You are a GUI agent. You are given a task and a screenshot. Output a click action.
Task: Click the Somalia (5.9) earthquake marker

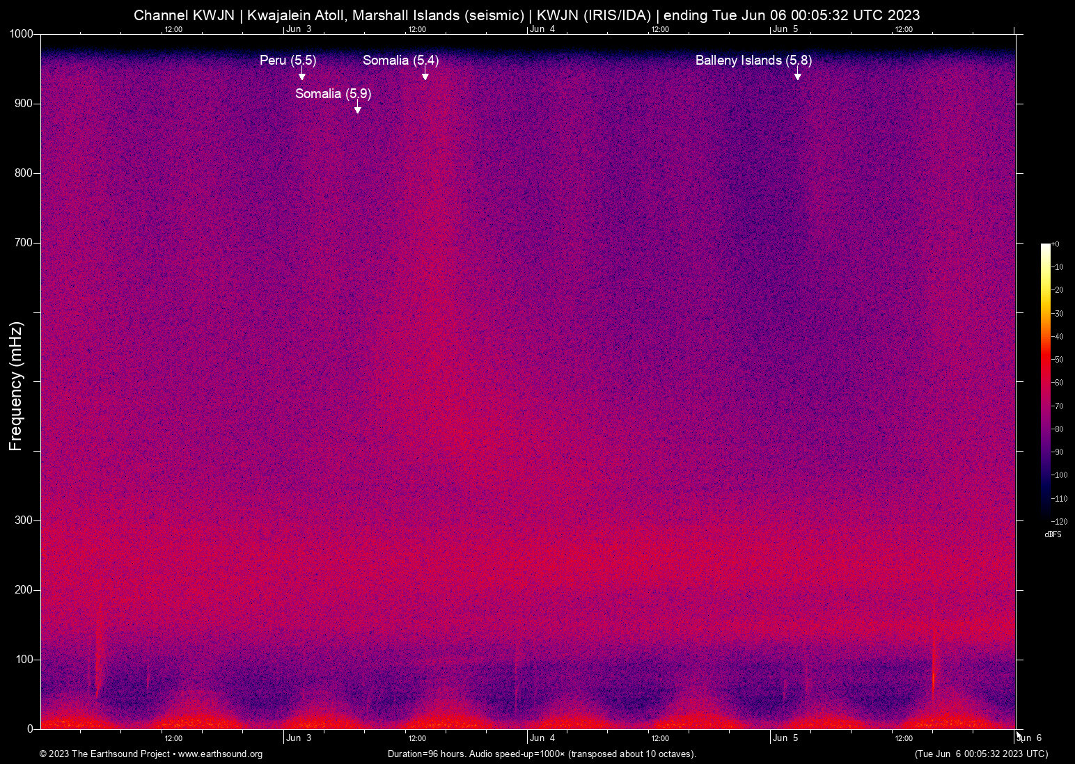click(358, 109)
